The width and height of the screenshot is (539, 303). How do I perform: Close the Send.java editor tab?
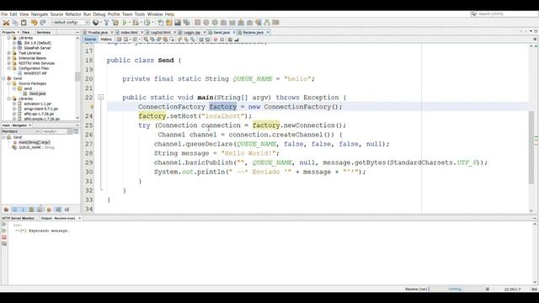pyautogui.click(x=234, y=32)
